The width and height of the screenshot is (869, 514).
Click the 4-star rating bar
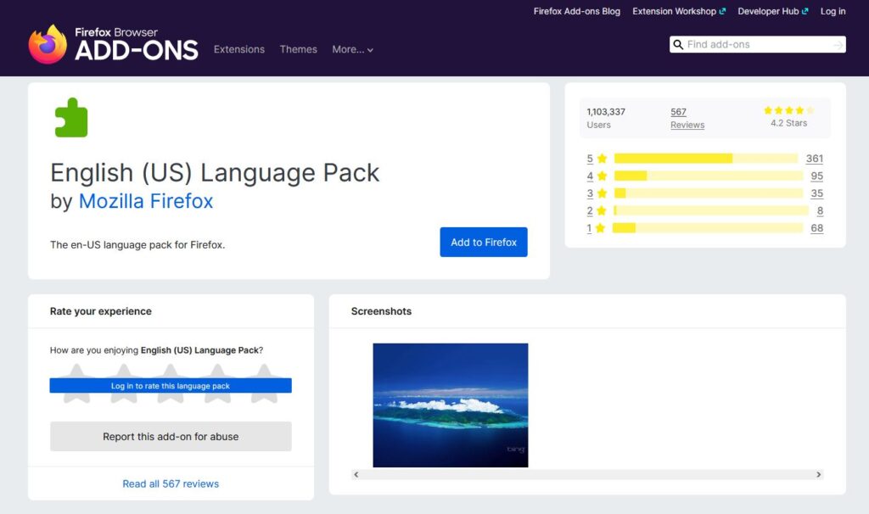tap(709, 176)
